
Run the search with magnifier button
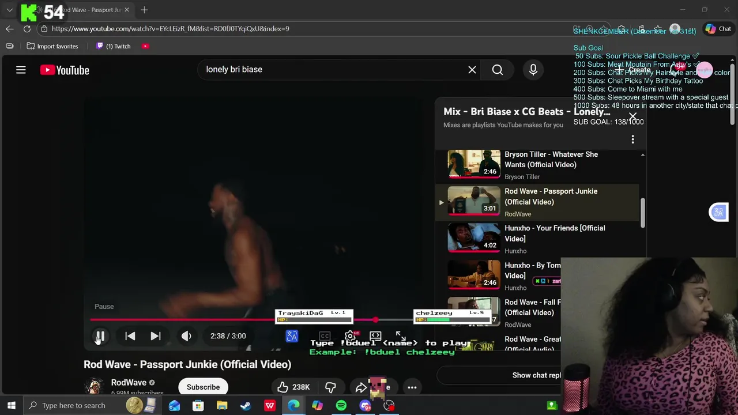tap(498, 70)
